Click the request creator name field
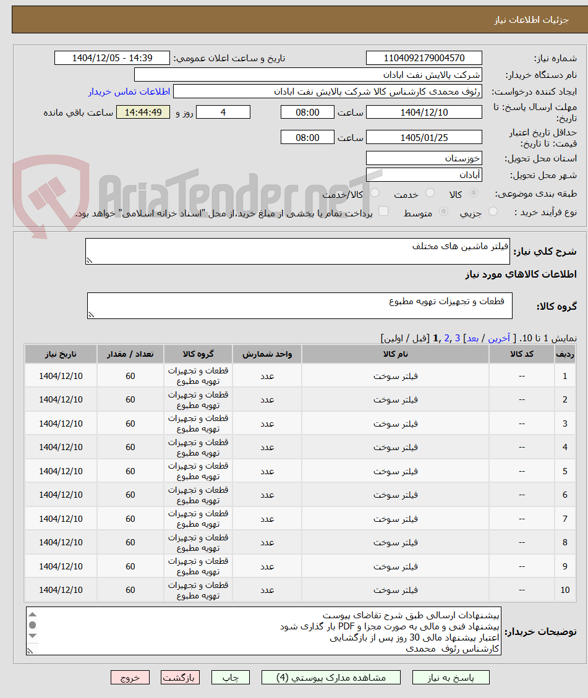Screen dimensions: 588x698 coord(328,92)
